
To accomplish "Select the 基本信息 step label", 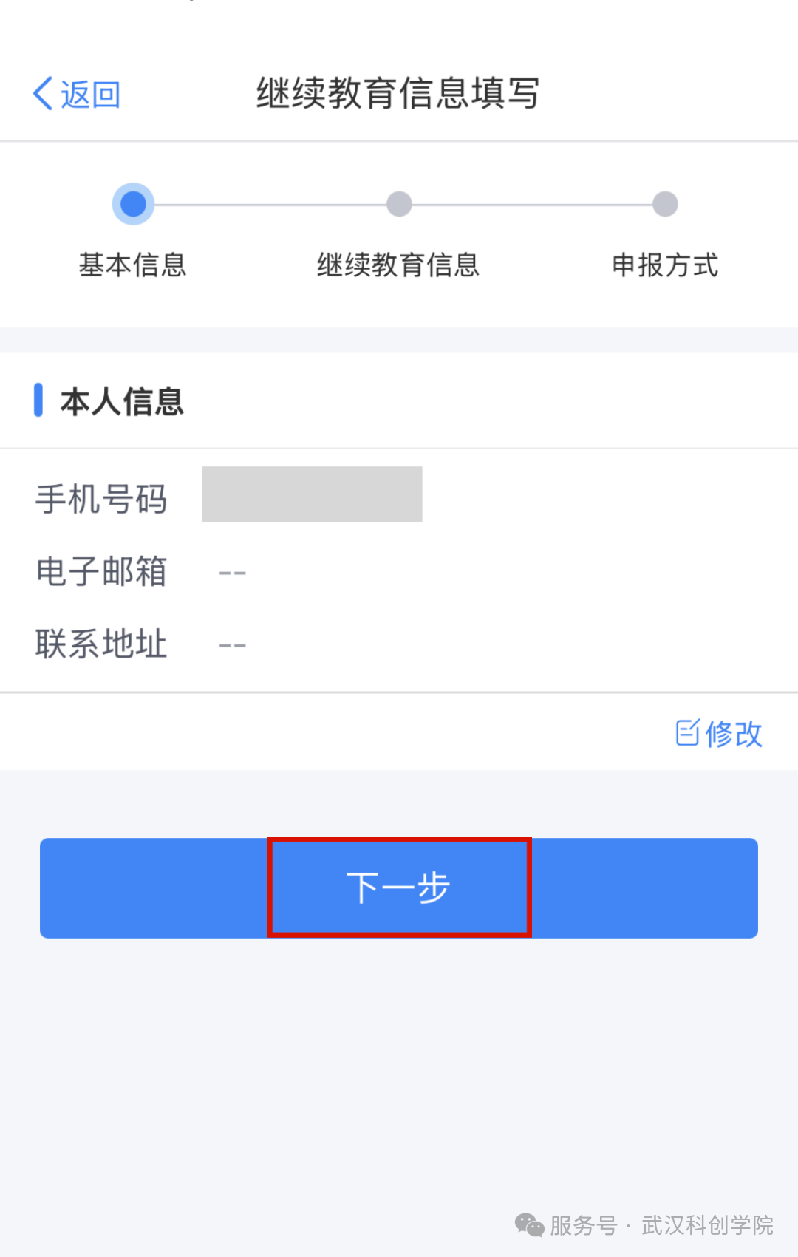I will click(x=132, y=265).
